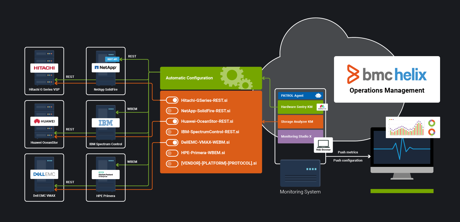Click the Hitachi G Series VSP server icon

(44, 68)
